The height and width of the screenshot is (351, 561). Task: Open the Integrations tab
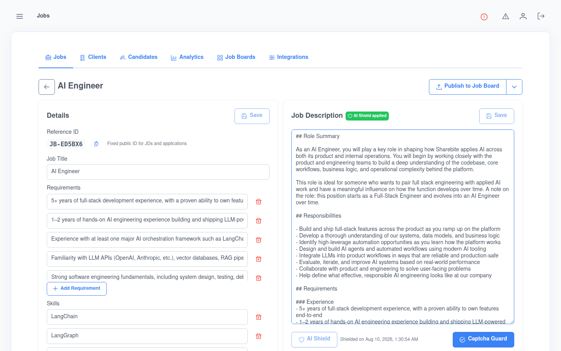pos(289,57)
